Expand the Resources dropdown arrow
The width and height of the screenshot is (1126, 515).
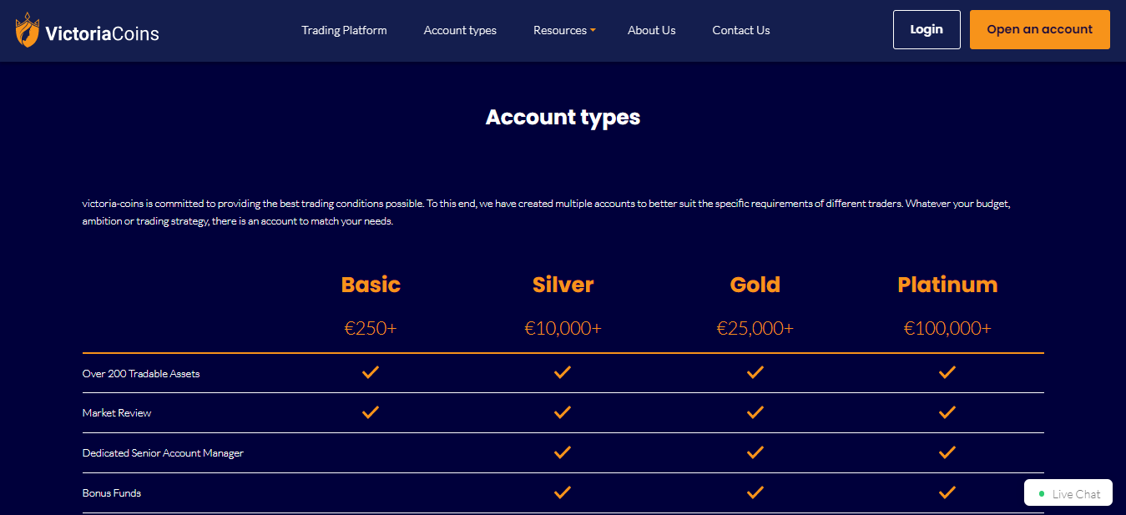[593, 31]
